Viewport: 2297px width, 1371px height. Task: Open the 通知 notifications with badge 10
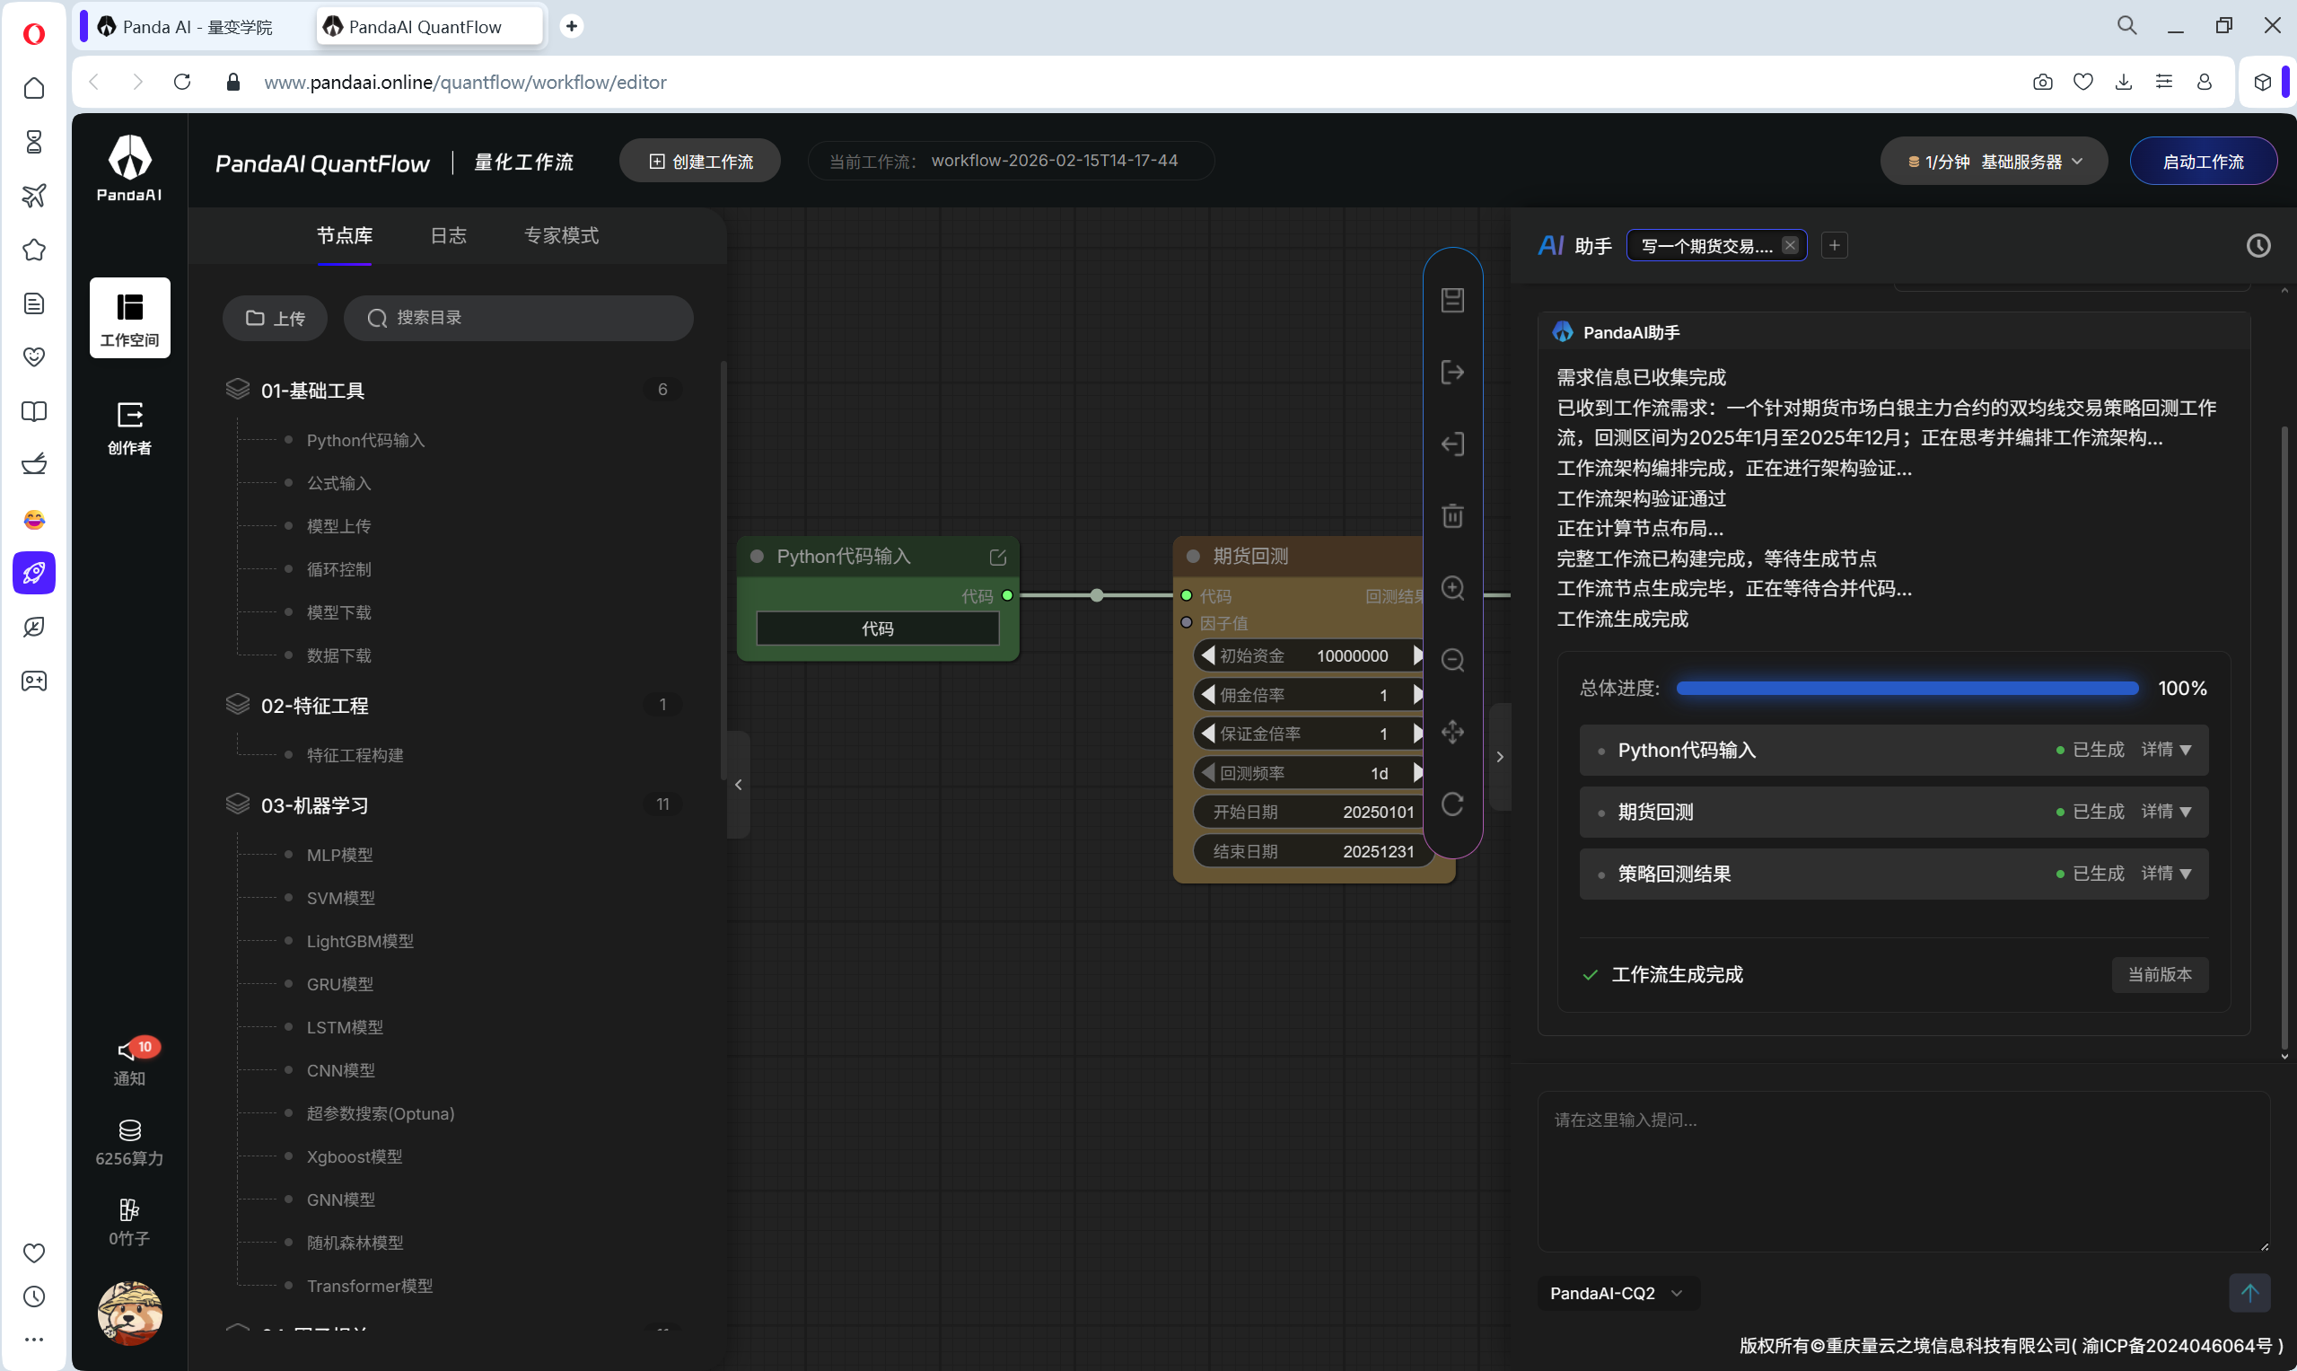pos(129,1063)
